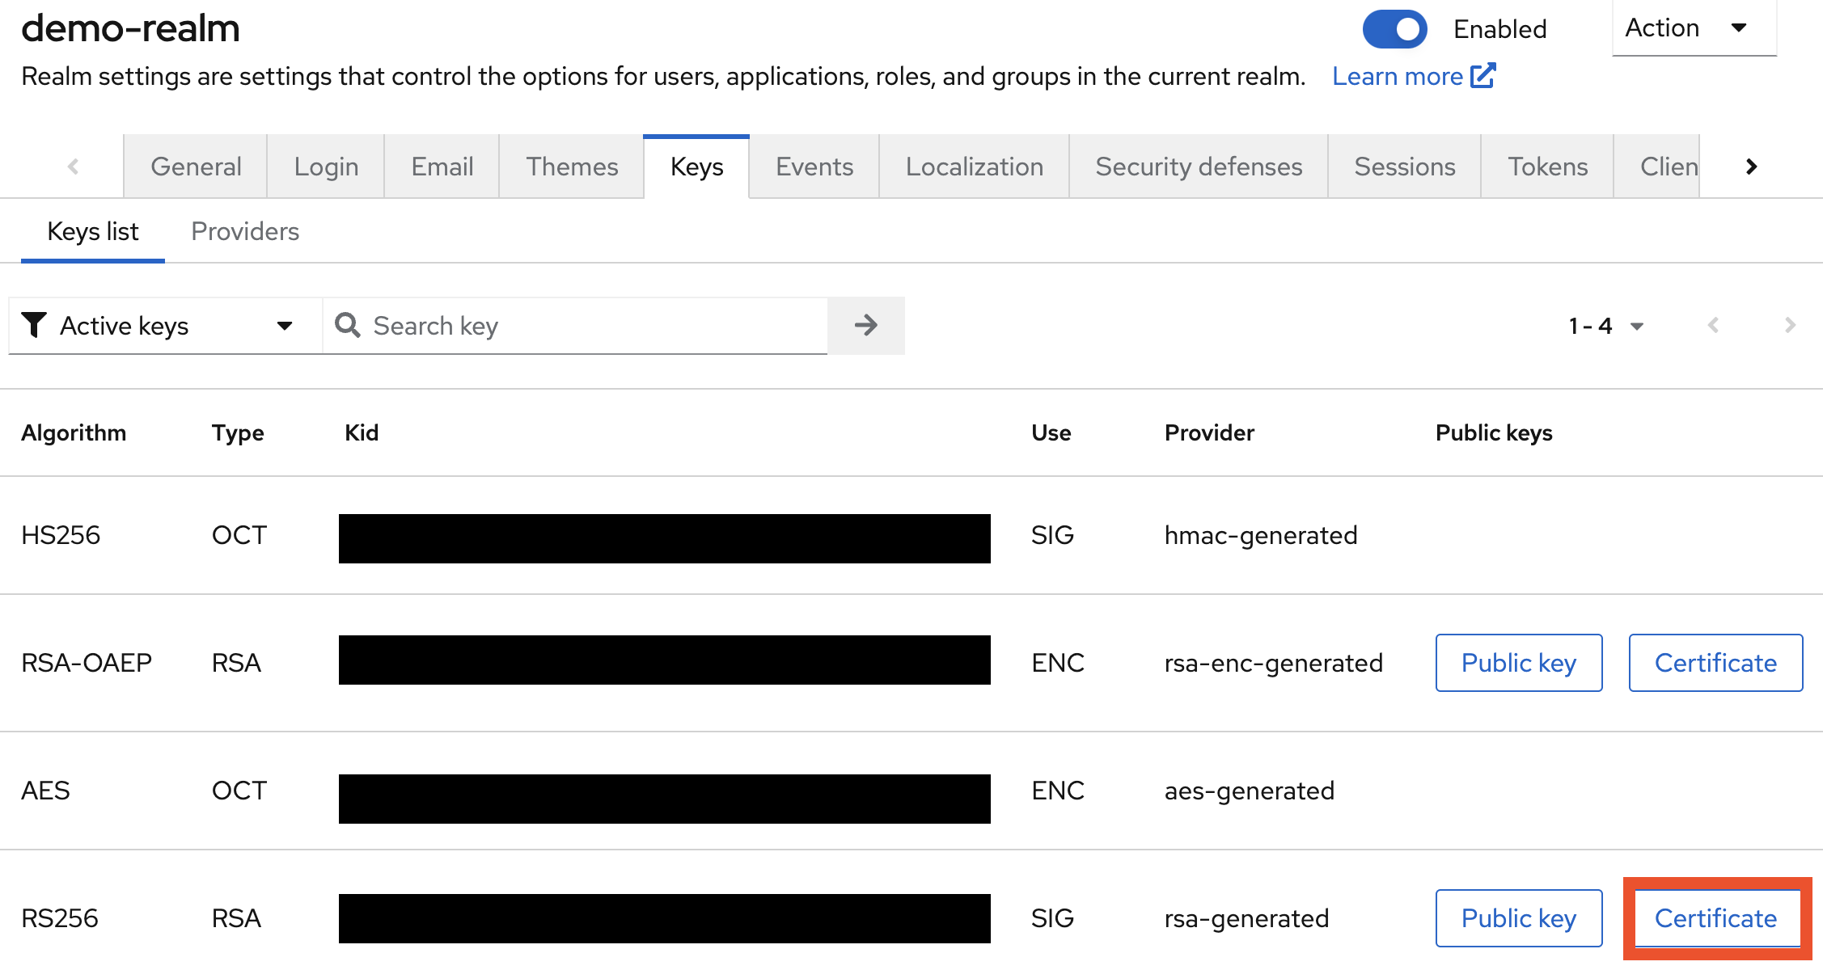Screen dimensions: 1823x970
Task: Expand the 1 - 4 pagination dropdown
Action: tap(1606, 326)
